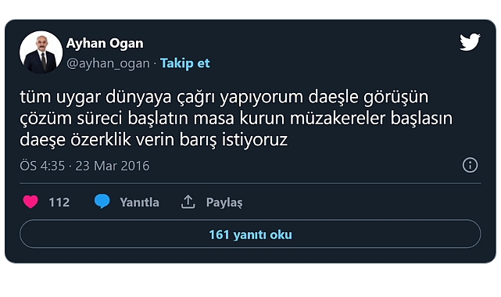Image resolution: width=501 pixels, height=297 pixels.
Task: Click the Yanıtla reply label
Action: [x=139, y=202]
